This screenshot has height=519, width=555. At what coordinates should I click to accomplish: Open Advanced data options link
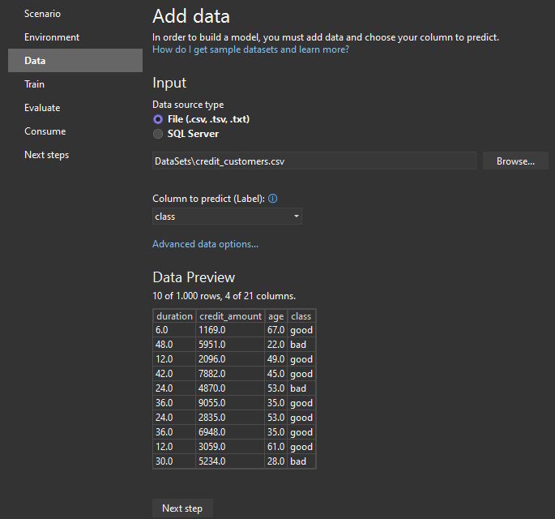(x=205, y=244)
